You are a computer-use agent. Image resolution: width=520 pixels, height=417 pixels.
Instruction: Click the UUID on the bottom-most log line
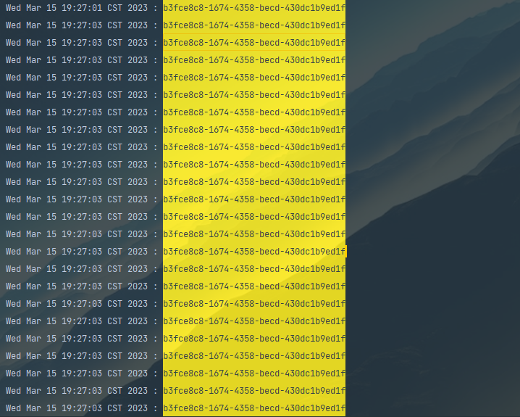[x=254, y=408]
